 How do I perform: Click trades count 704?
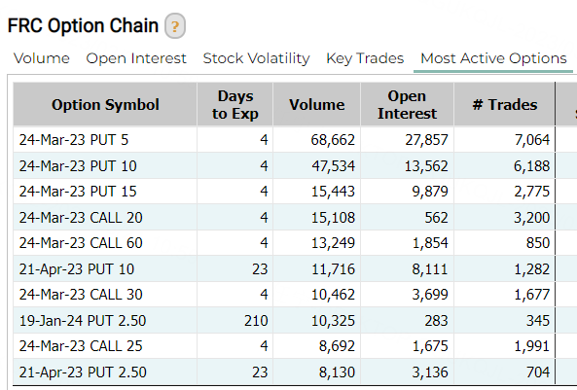pos(538,372)
